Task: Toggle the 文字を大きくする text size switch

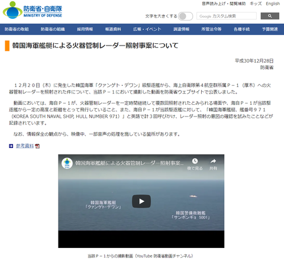Action: (185, 16)
